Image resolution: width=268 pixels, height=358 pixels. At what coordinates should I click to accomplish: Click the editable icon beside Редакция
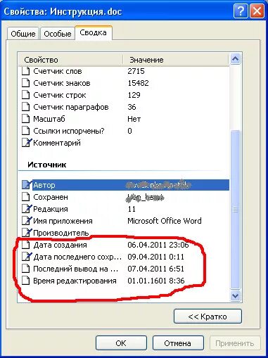click(27, 209)
